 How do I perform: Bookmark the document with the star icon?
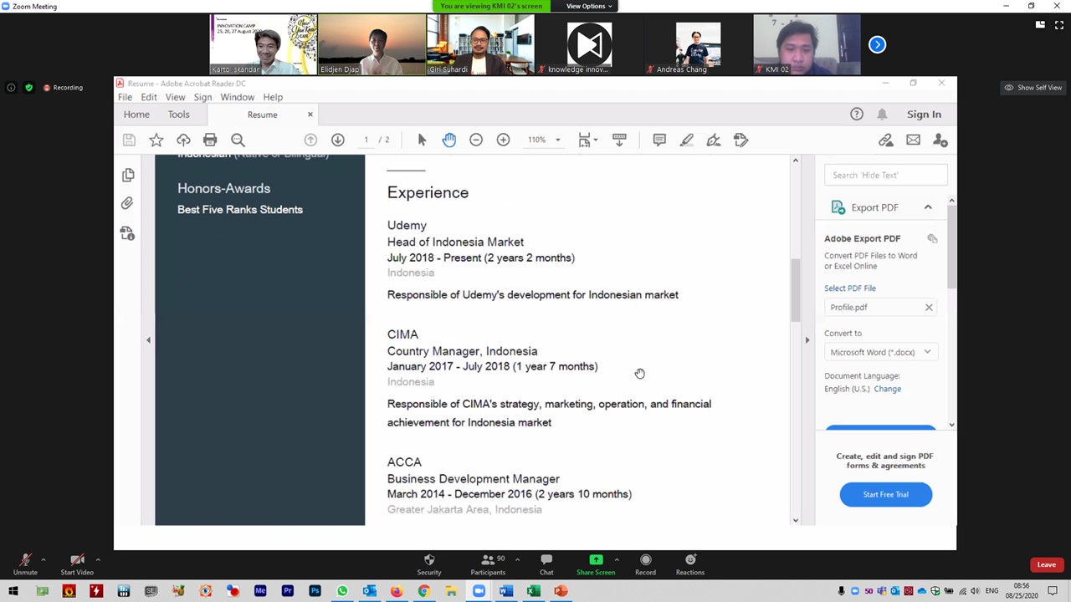156,140
